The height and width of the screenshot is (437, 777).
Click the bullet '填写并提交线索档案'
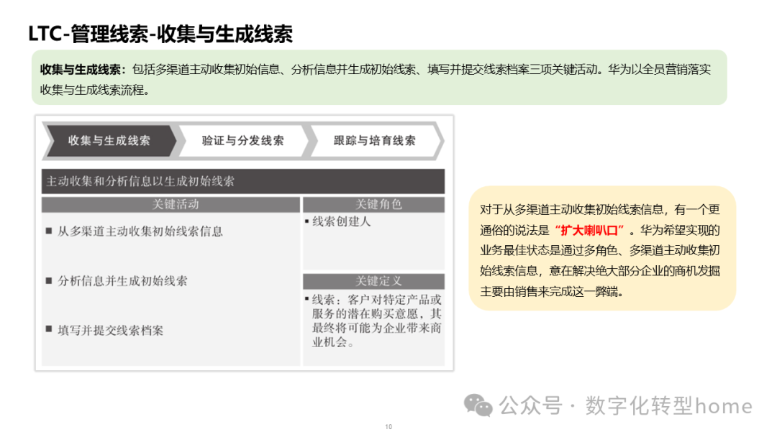click(x=110, y=331)
